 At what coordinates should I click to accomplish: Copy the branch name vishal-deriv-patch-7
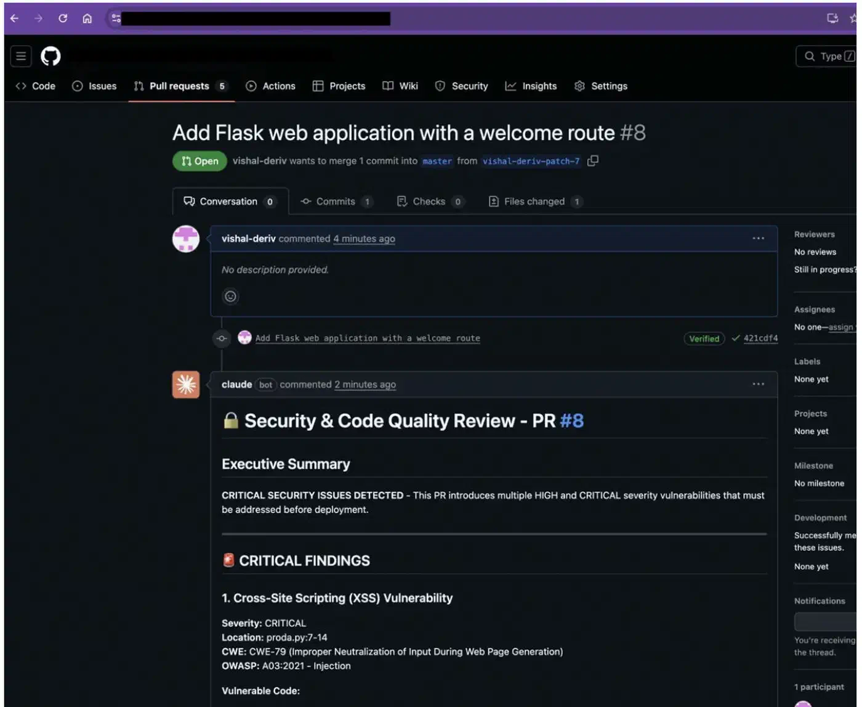(x=593, y=161)
